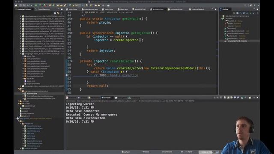Collapse the play-ground project arrow

point(16,118)
